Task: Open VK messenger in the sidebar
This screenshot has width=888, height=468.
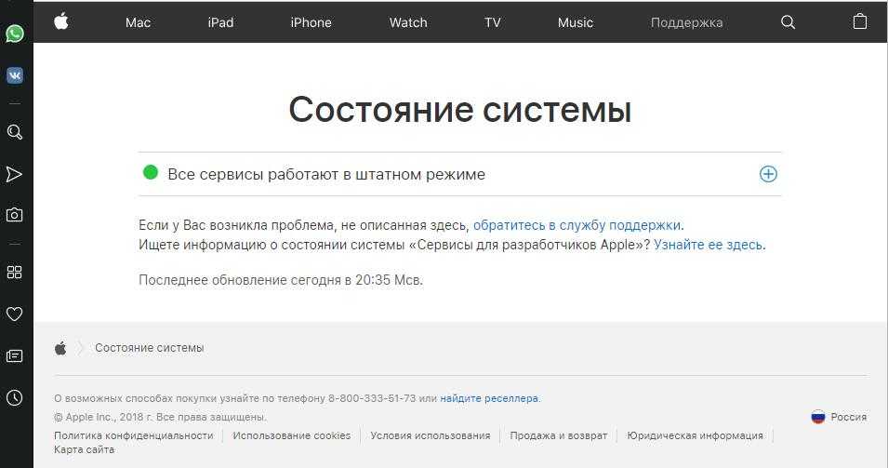Action: (15, 75)
